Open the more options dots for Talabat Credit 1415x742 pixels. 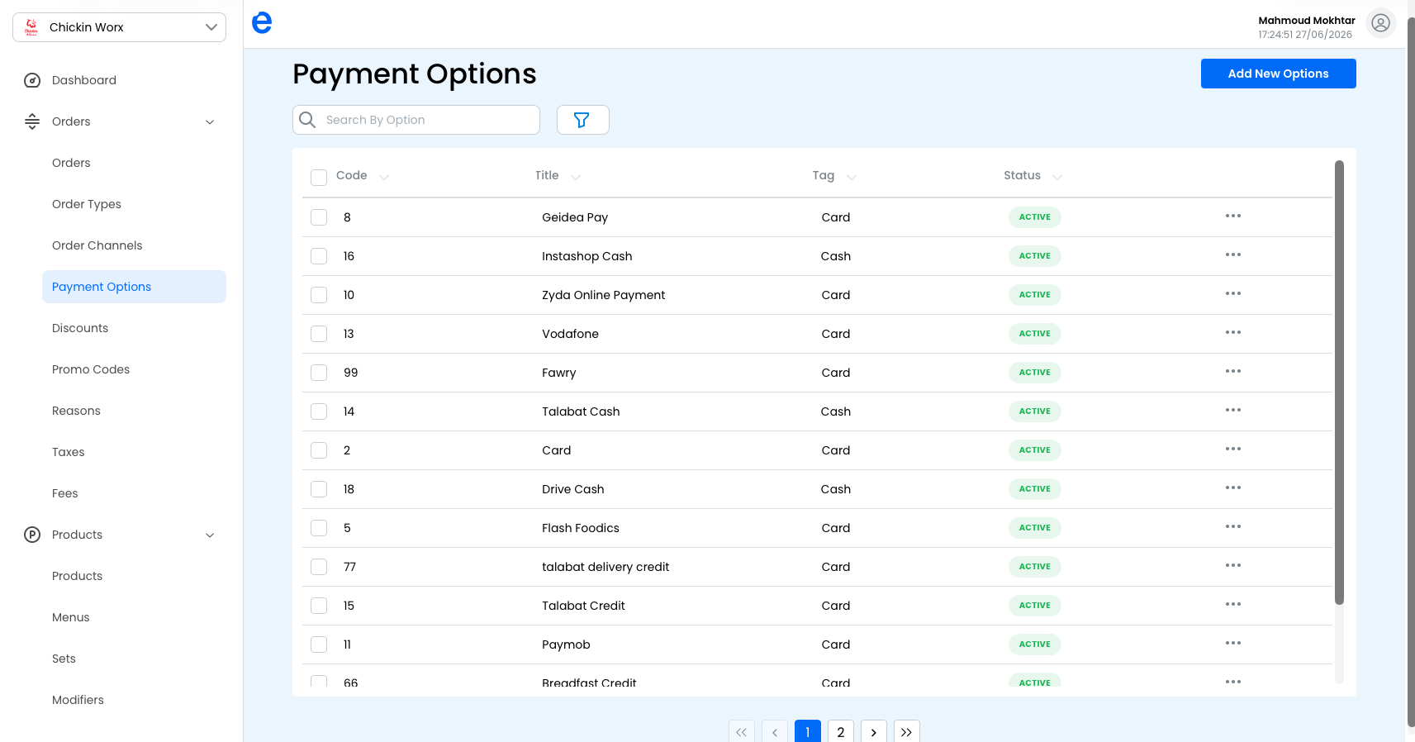tap(1233, 604)
